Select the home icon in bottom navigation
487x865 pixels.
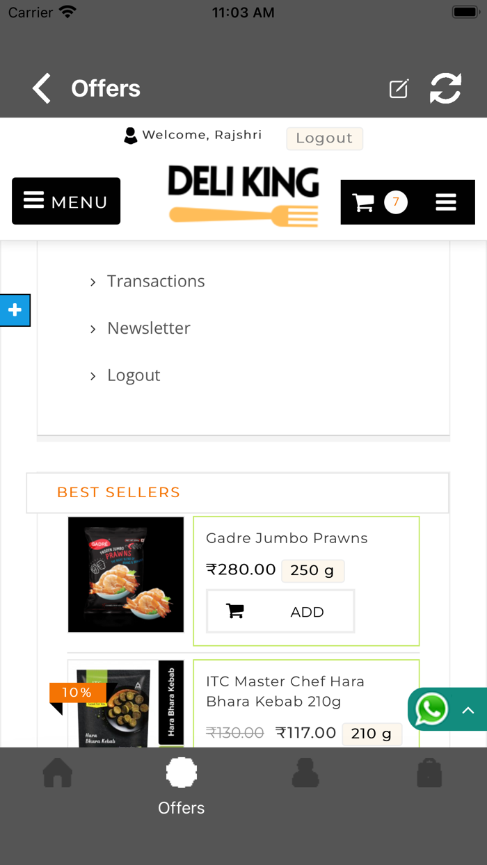pos(58,772)
